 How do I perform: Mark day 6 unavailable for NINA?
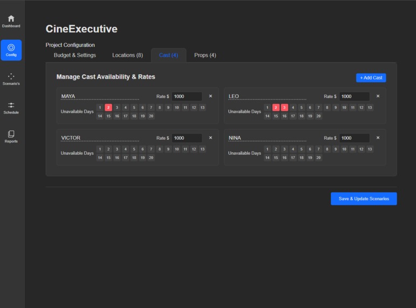(310, 149)
